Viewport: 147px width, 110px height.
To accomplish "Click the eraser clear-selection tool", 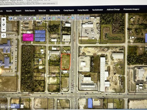I will pyautogui.click(x=30, y=18).
